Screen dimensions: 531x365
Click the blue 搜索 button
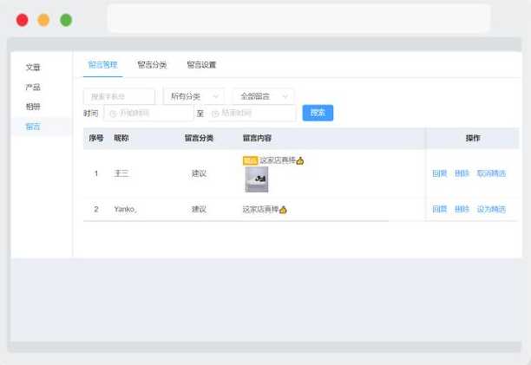click(318, 113)
